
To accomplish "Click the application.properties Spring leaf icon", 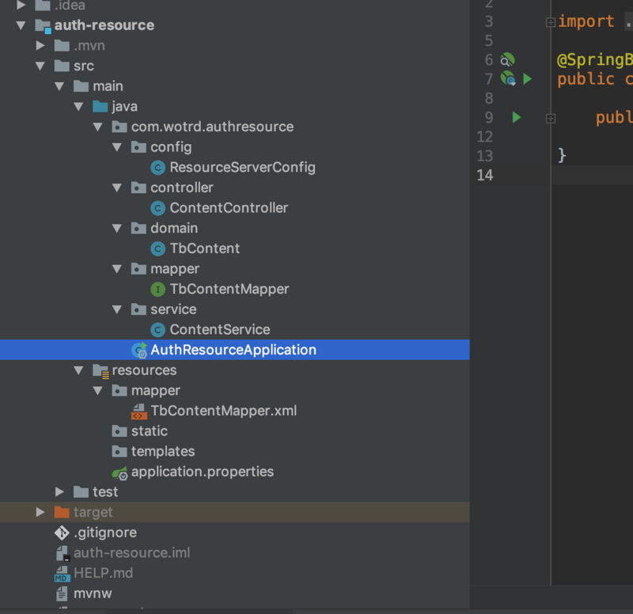I will pyautogui.click(x=119, y=472).
